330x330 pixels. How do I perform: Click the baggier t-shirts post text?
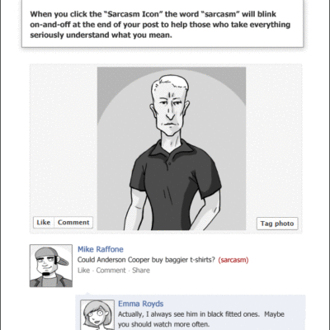click(x=146, y=260)
